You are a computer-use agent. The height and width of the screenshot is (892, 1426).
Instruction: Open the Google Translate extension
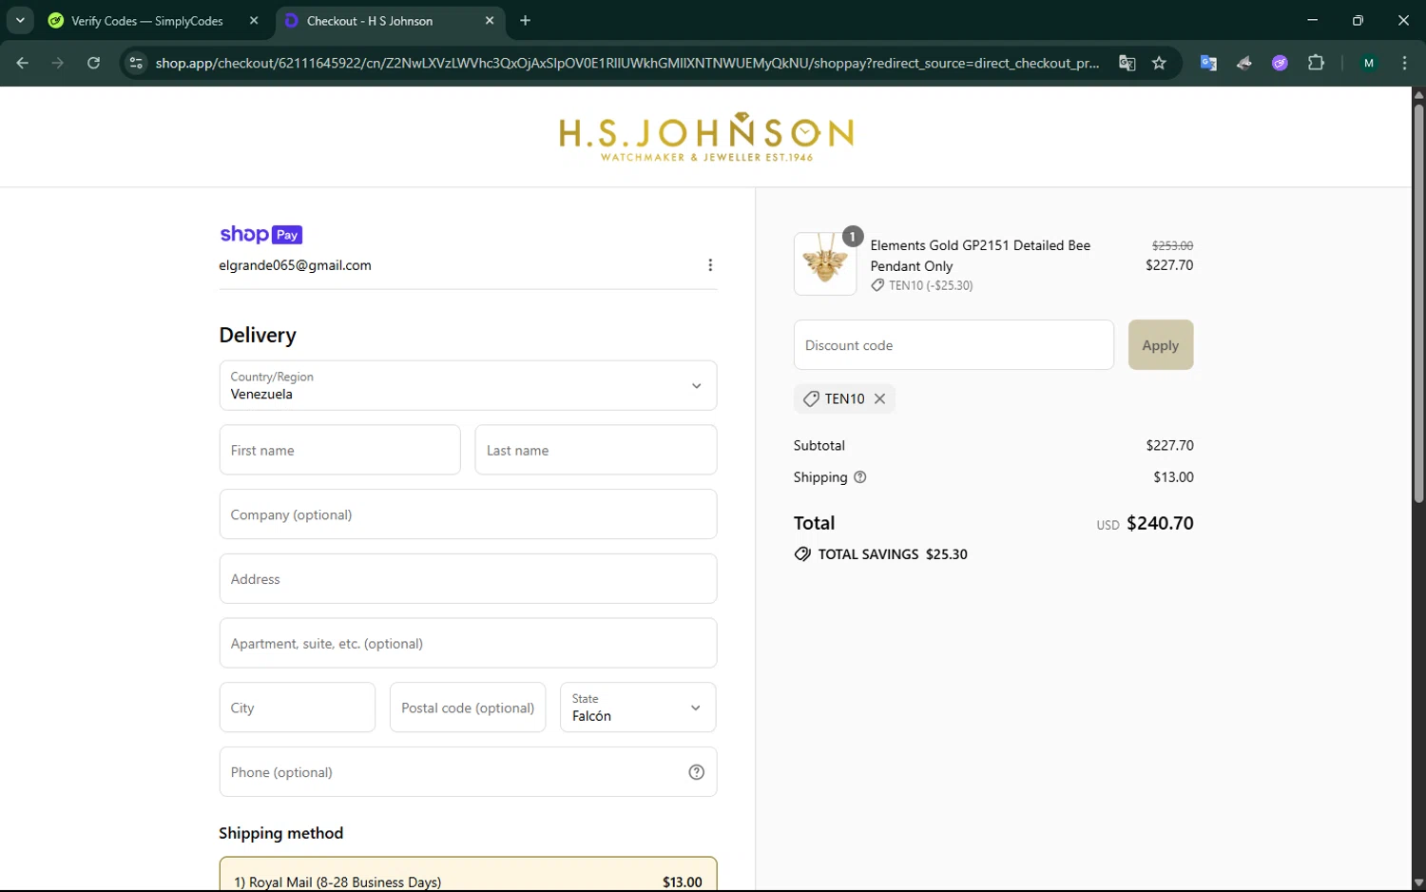pos(1208,63)
